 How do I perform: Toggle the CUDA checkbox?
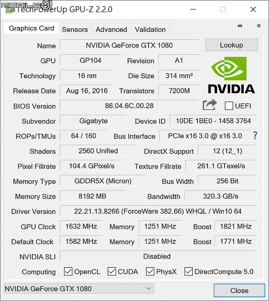112,271
